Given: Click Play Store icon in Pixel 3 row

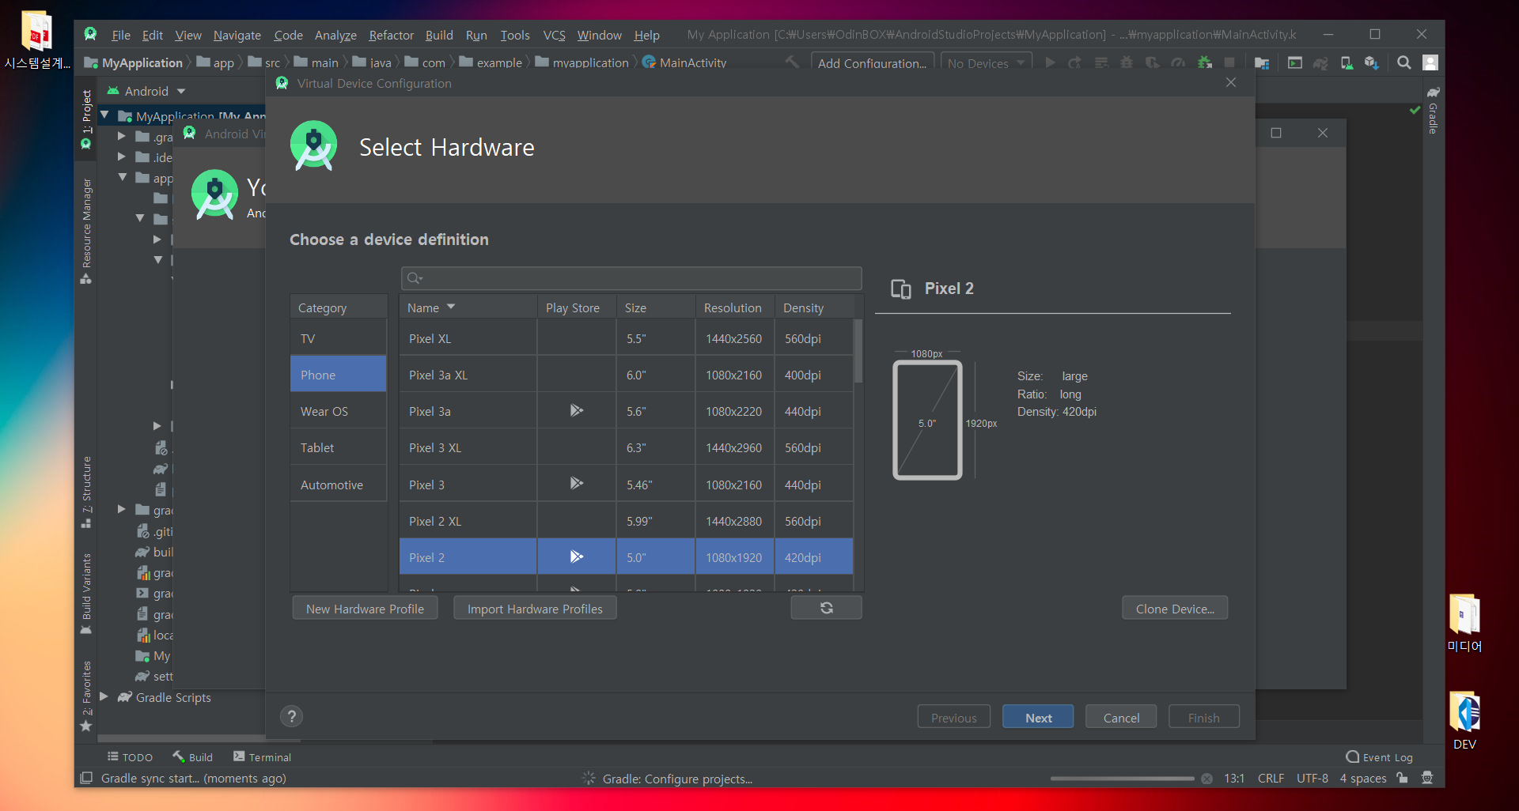Looking at the screenshot, I should click(x=576, y=483).
